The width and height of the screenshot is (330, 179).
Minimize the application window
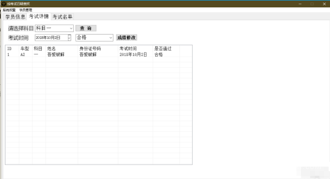[x=300, y=4]
